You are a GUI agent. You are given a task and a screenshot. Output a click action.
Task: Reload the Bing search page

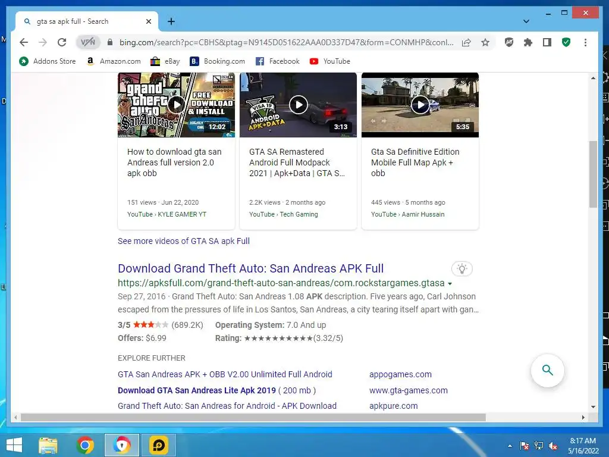click(x=62, y=42)
